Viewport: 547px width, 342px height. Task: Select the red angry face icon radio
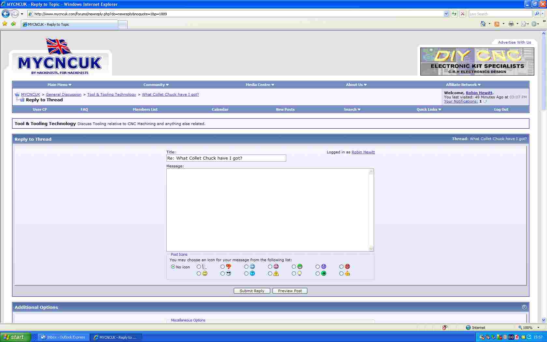tap(341, 267)
